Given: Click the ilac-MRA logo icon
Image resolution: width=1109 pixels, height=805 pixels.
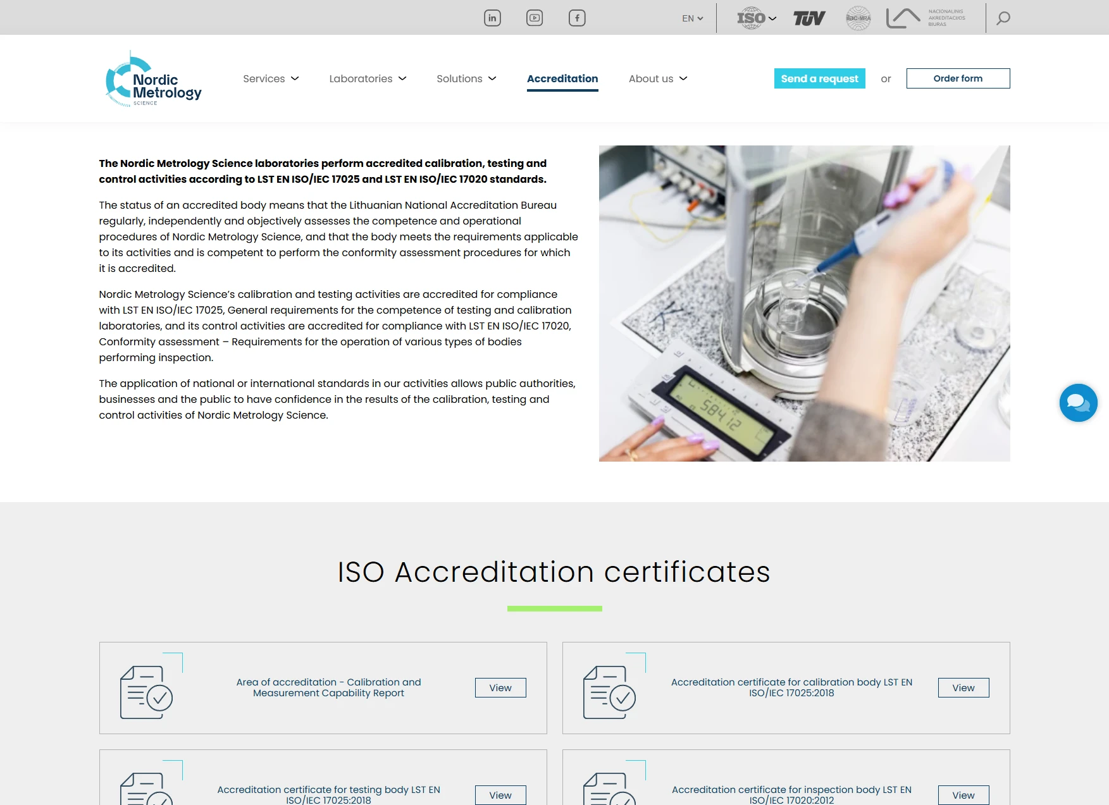Looking at the screenshot, I should point(858,18).
